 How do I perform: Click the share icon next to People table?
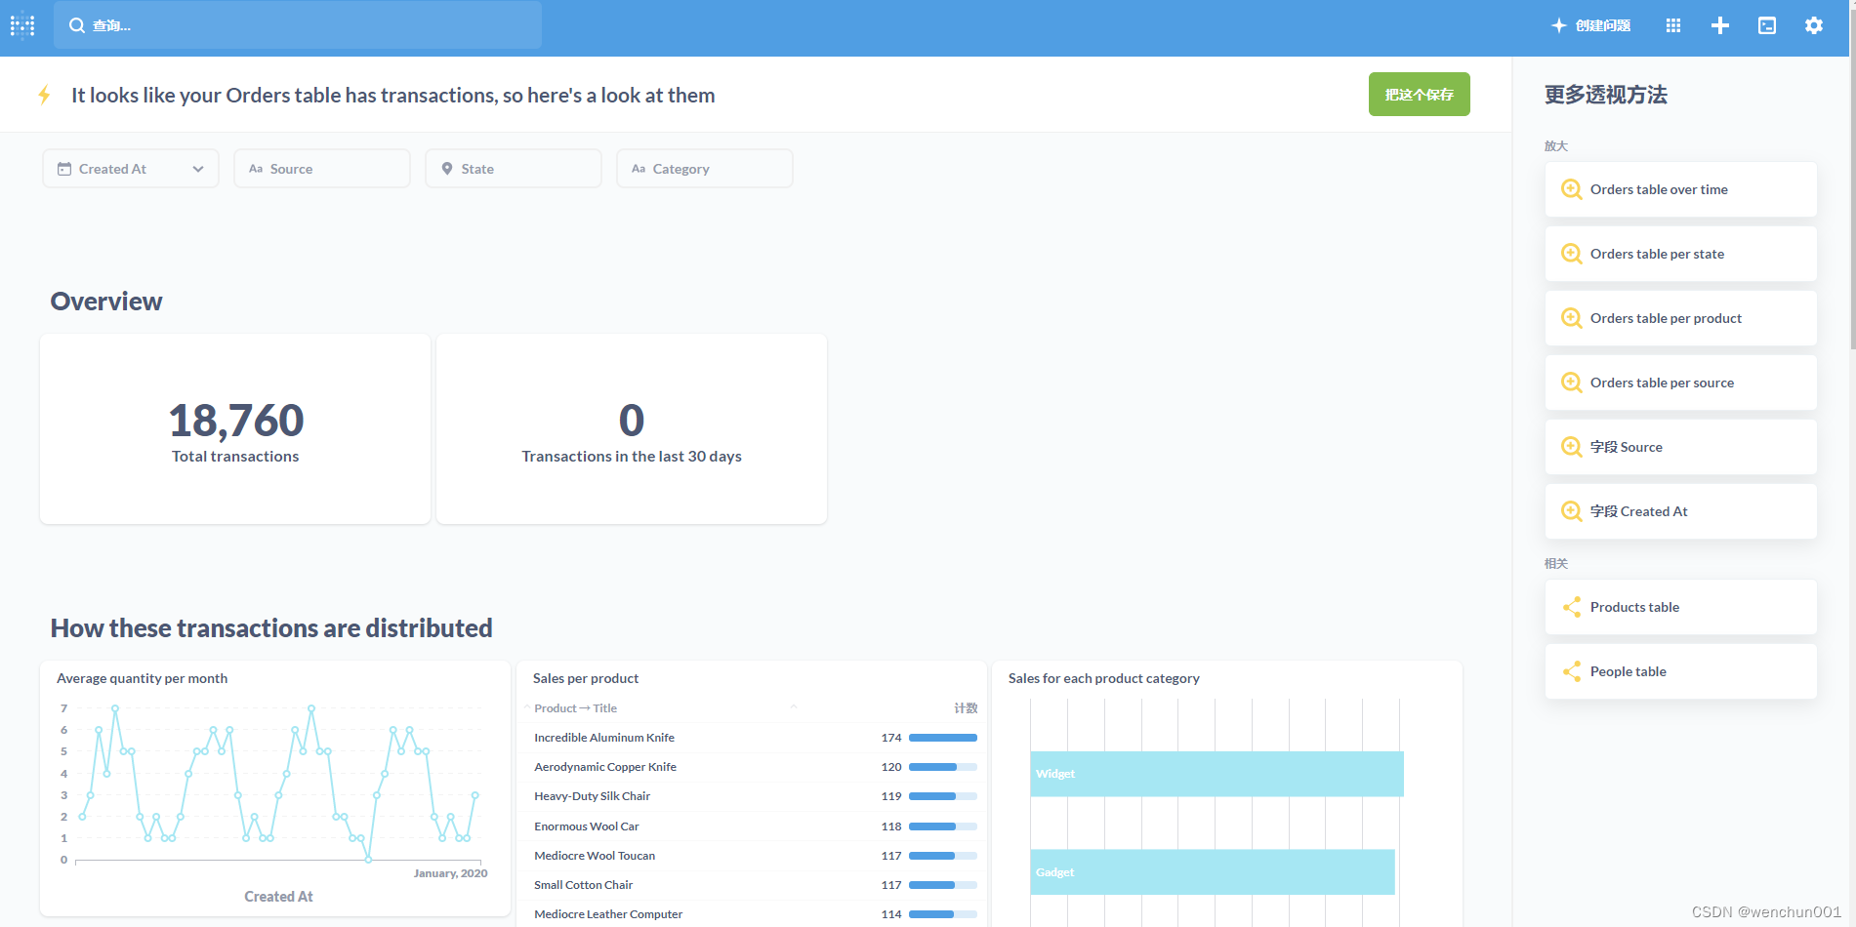point(1572,671)
